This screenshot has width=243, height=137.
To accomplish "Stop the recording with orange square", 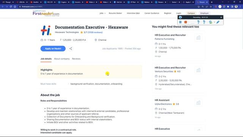I will 186,22.
